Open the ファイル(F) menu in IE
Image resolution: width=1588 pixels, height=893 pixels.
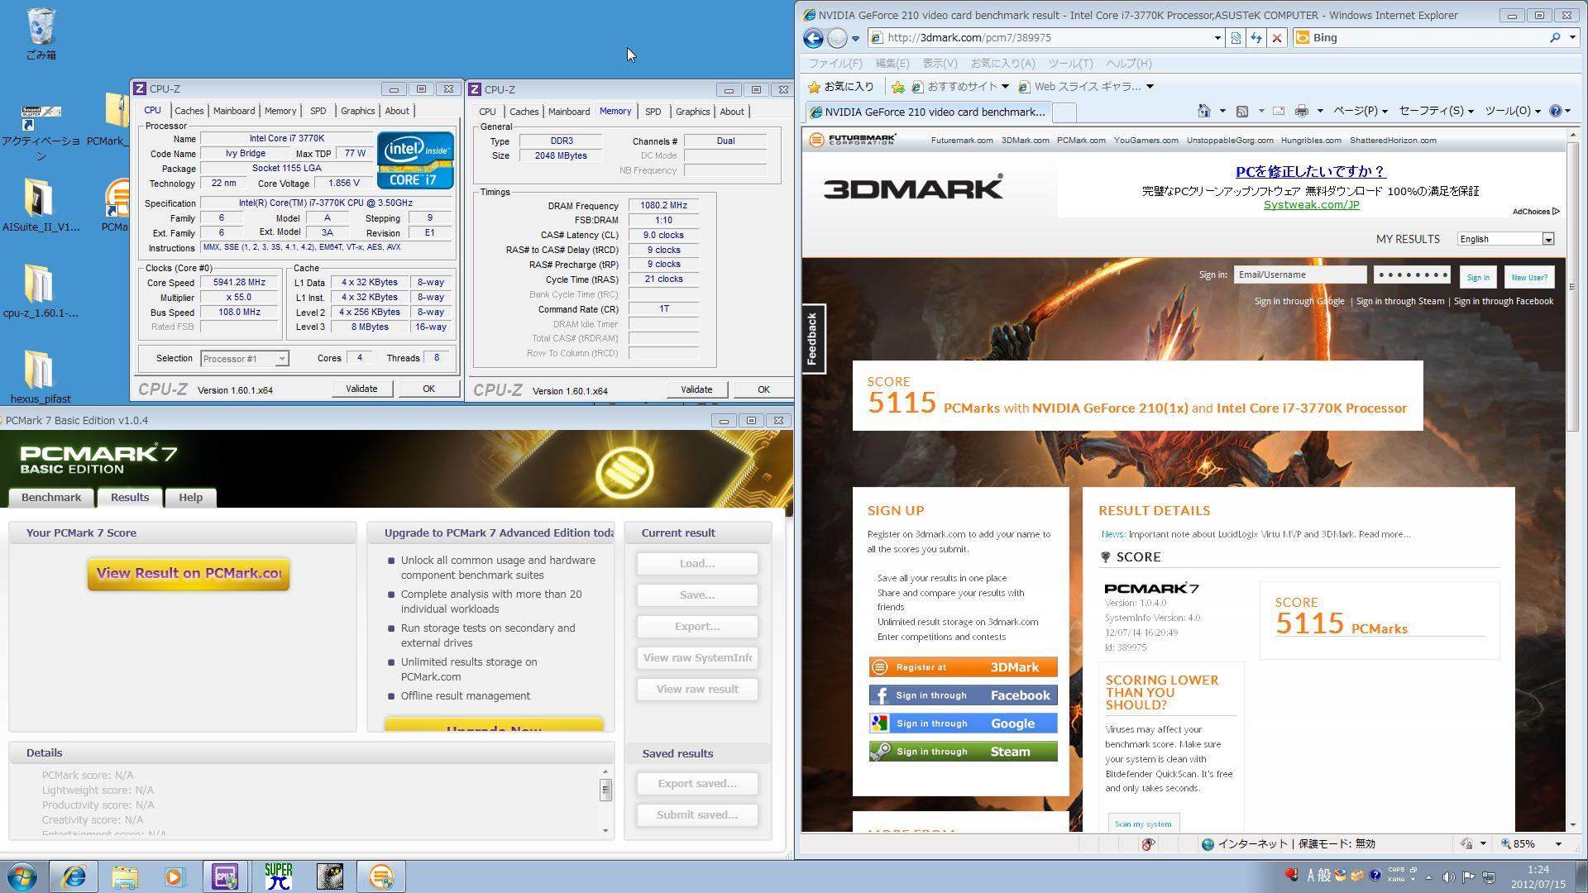point(835,64)
